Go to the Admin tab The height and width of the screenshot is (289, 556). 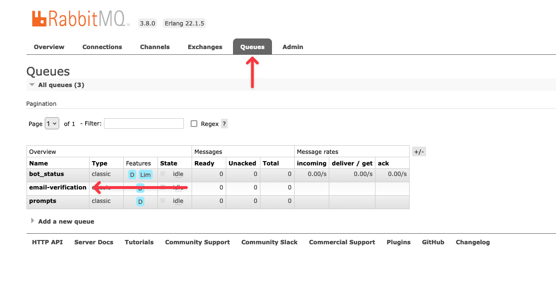[x=293, y=47]
